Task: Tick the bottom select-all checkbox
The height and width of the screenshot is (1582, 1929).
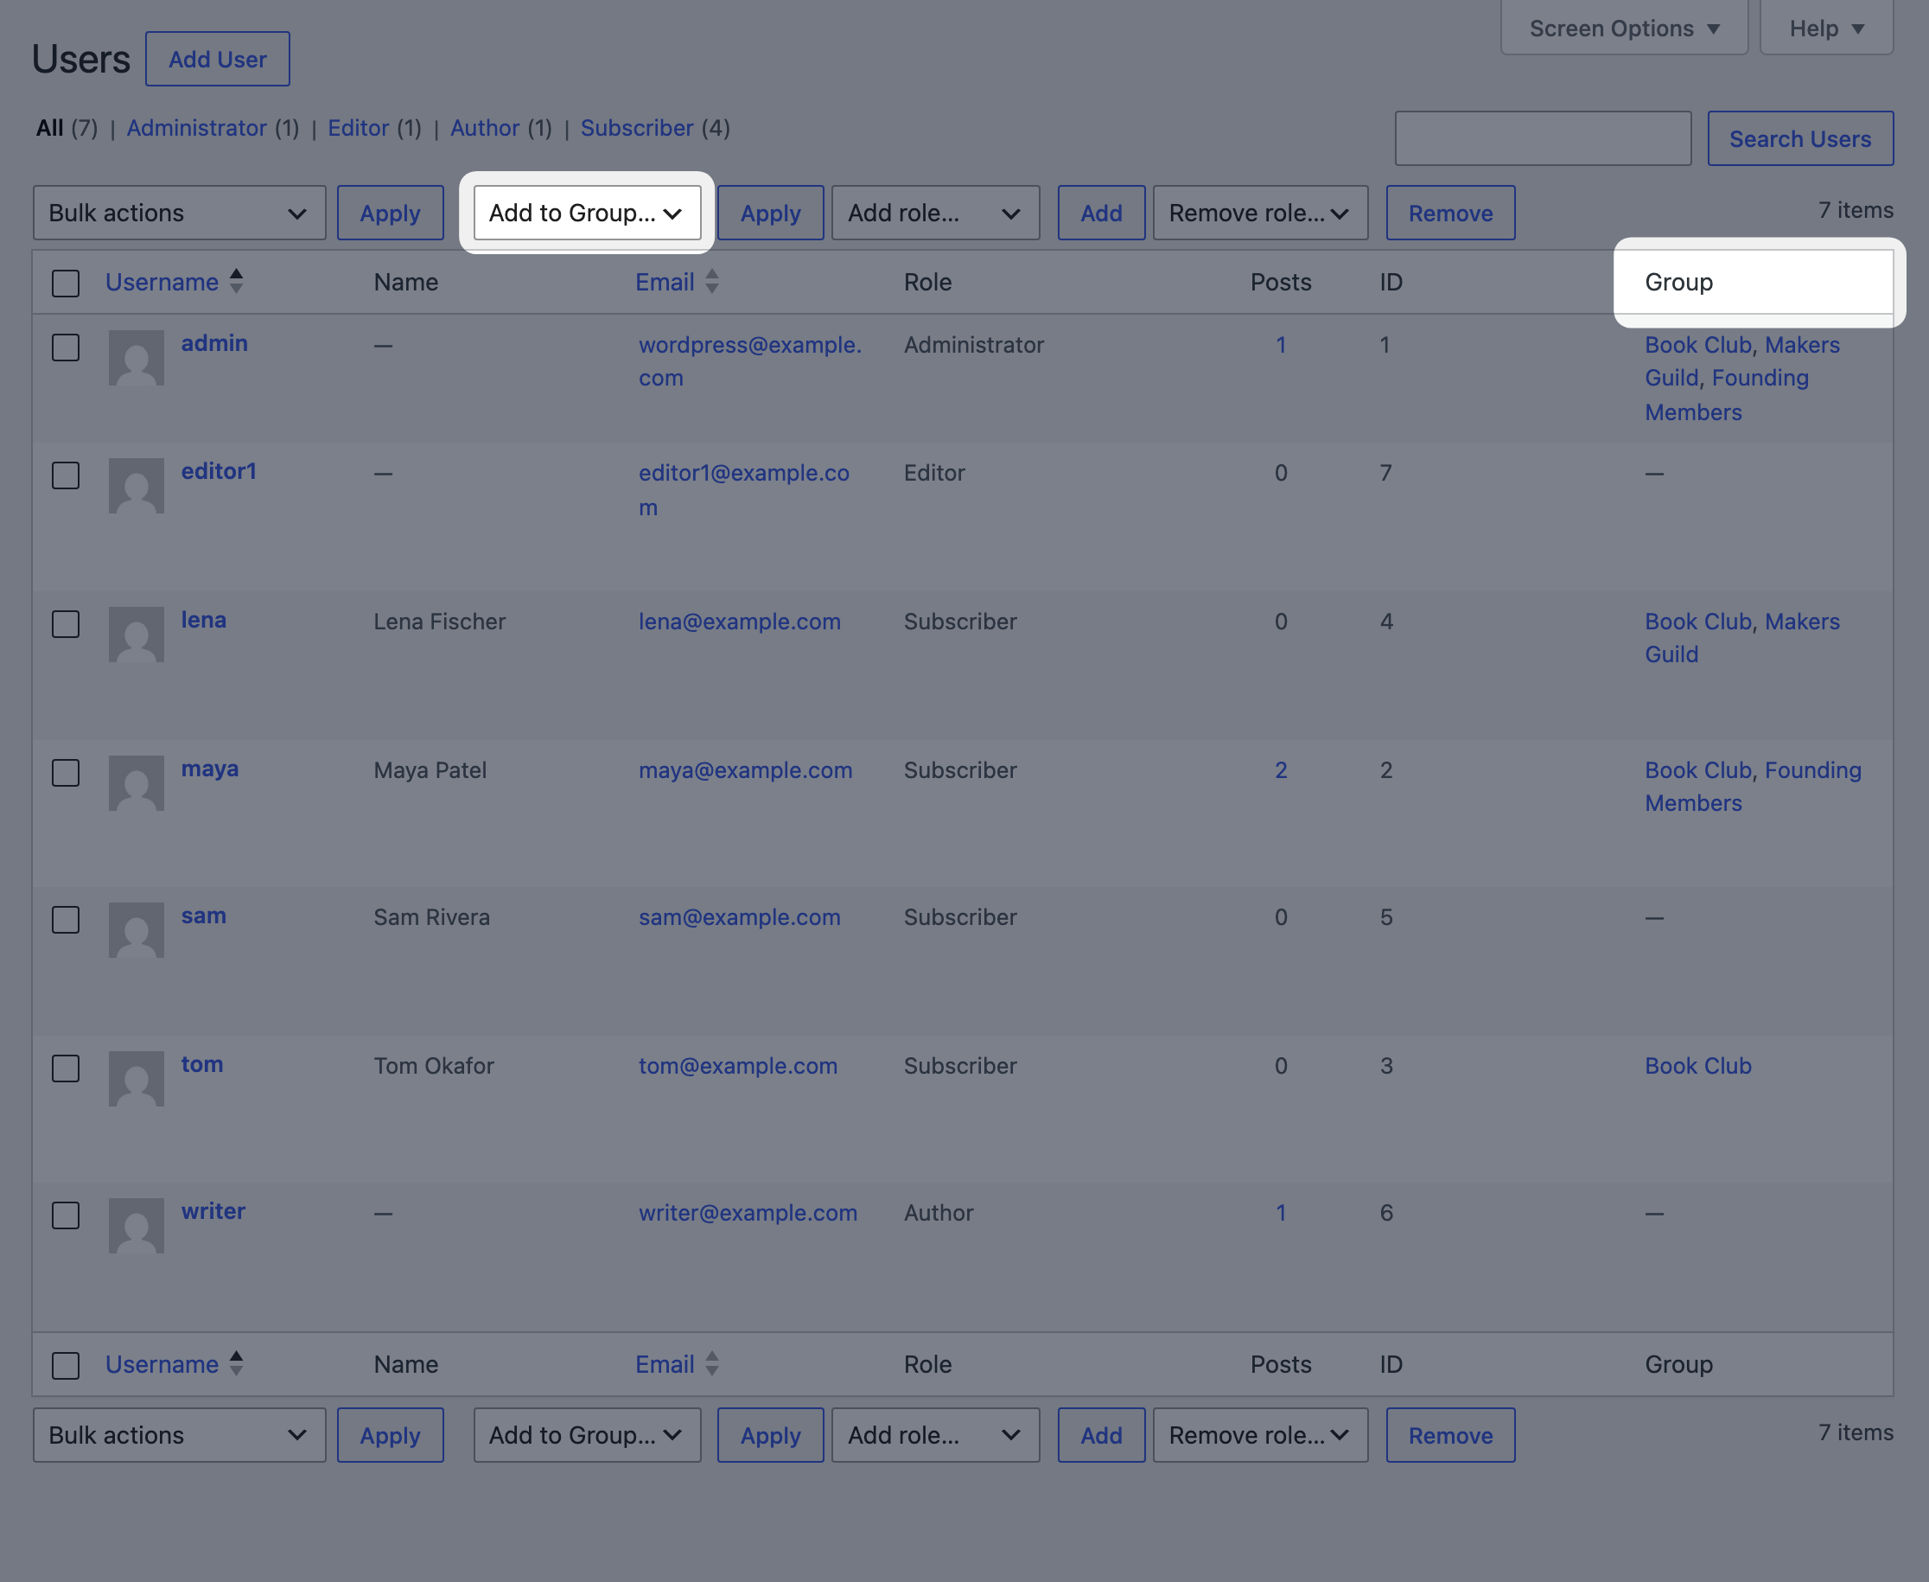Action: tap(66, 1365)
